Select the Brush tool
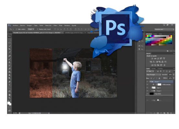The image size is (179, 129). tap(10, 59)
